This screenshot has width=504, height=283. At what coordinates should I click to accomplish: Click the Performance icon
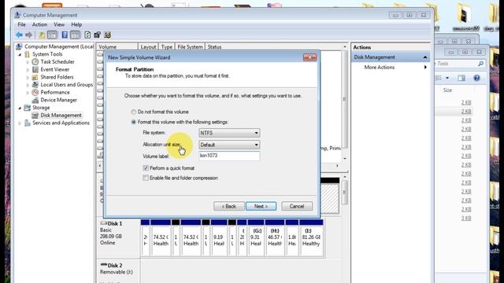[x=35, y=93]
